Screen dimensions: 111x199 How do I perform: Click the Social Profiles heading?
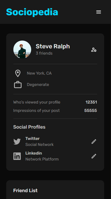pos(29,127)
